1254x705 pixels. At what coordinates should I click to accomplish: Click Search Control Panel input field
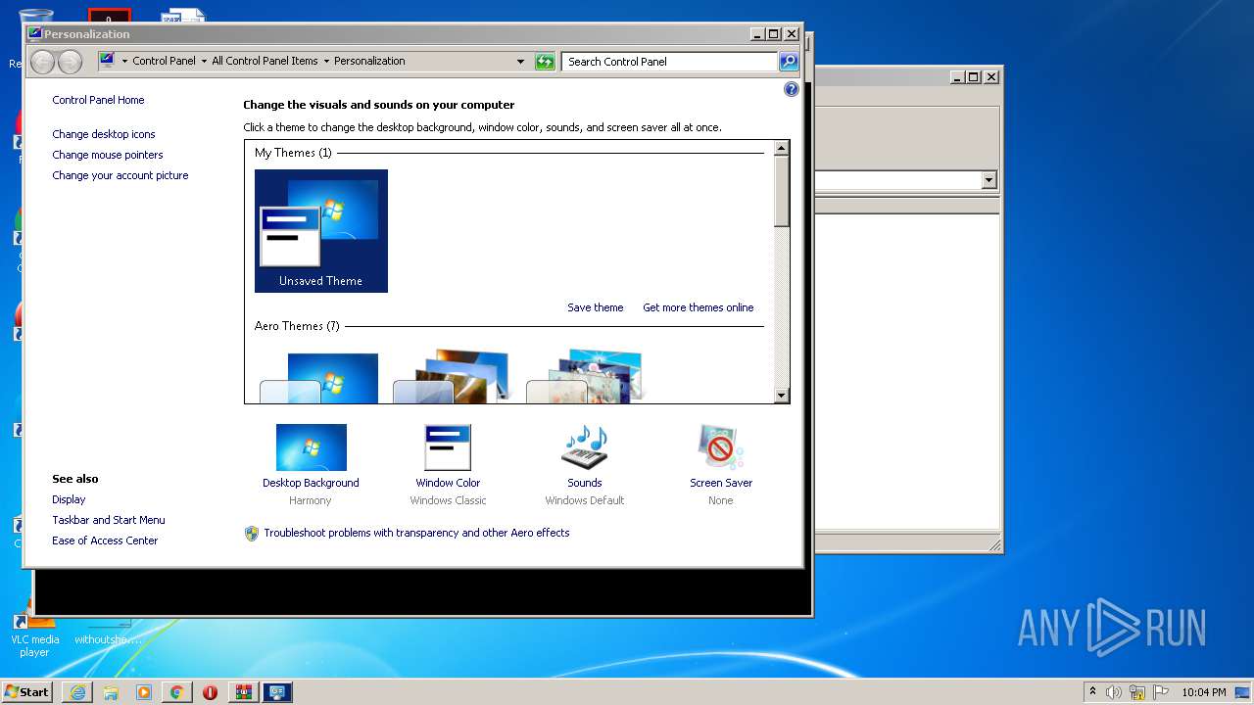670,62
